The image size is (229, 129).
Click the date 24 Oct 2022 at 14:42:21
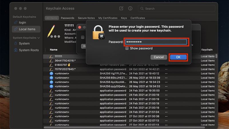click(144, 69)
